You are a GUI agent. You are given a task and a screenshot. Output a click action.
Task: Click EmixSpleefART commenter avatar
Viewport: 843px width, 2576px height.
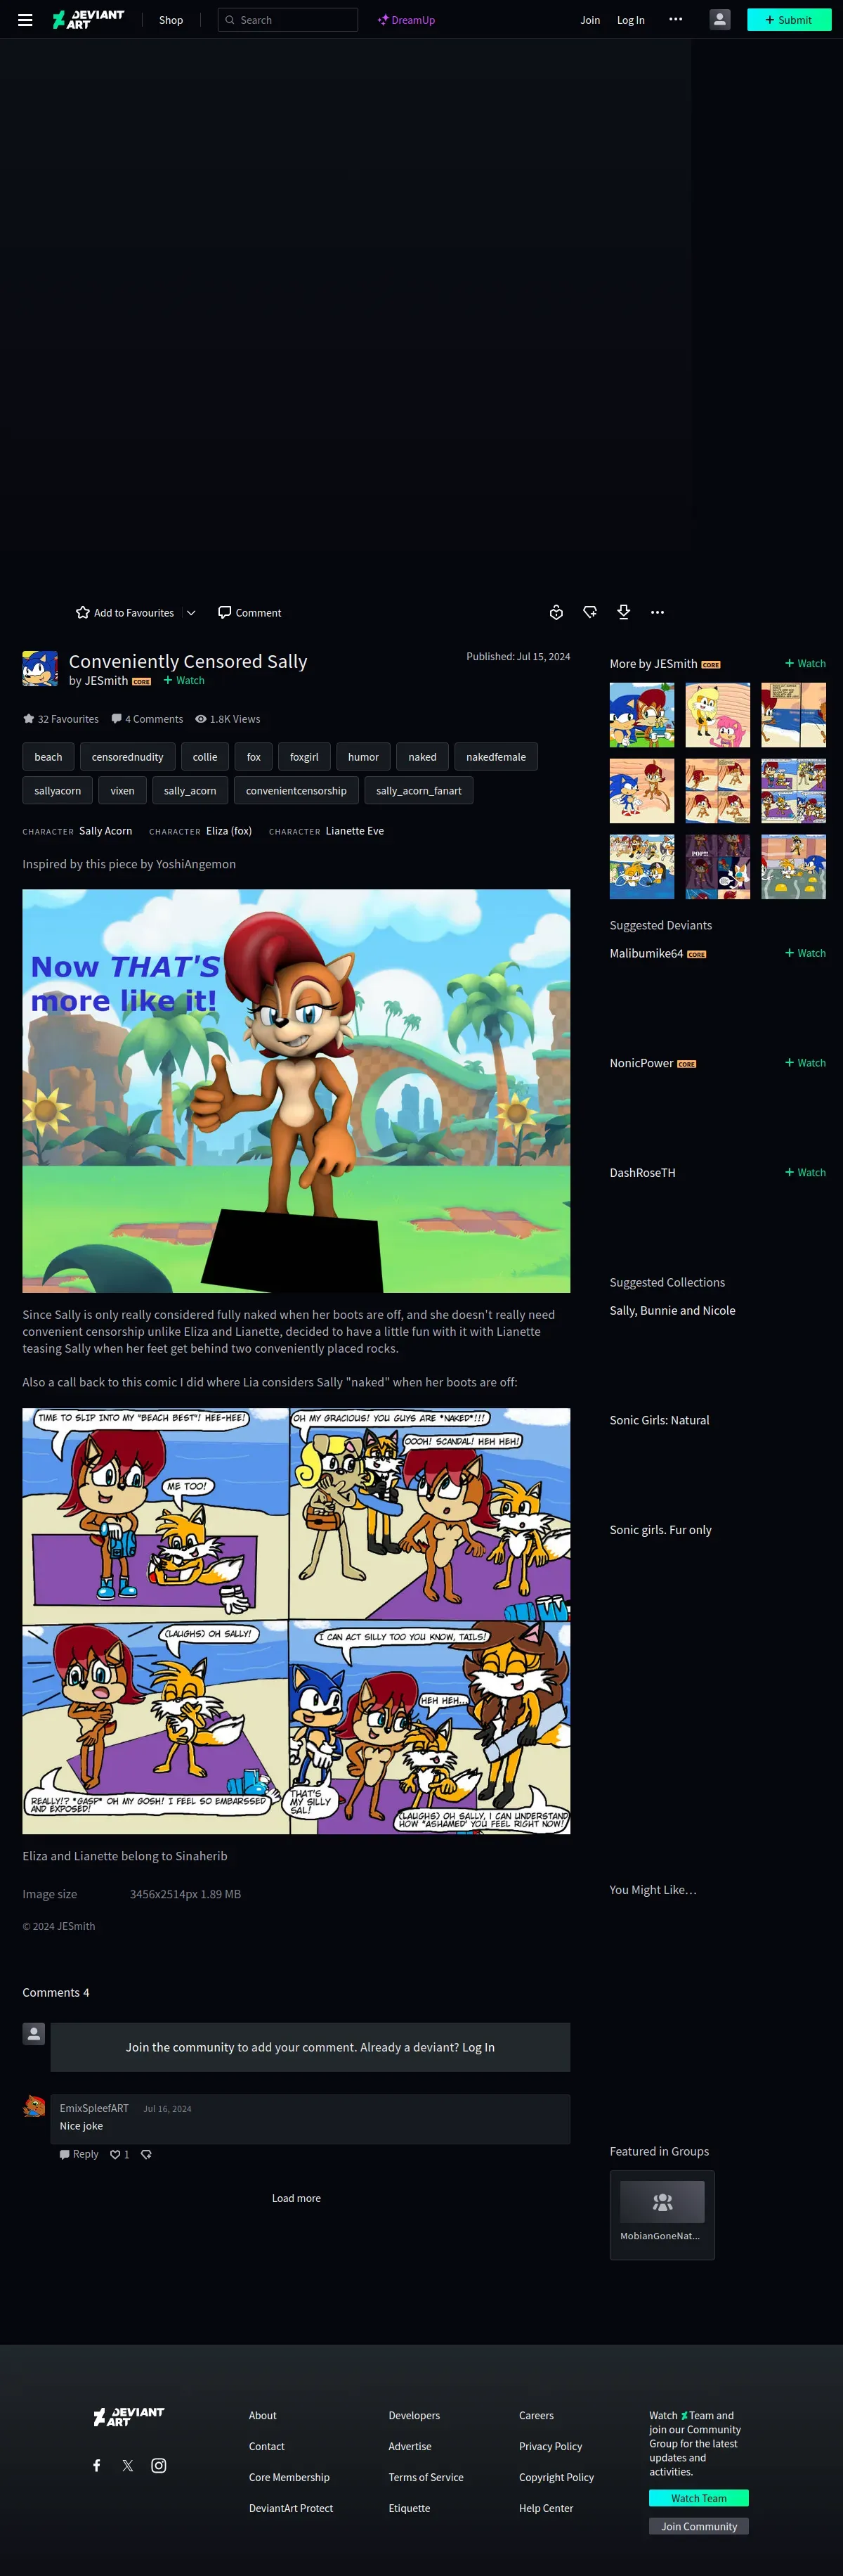click(x=34, y=2106)
